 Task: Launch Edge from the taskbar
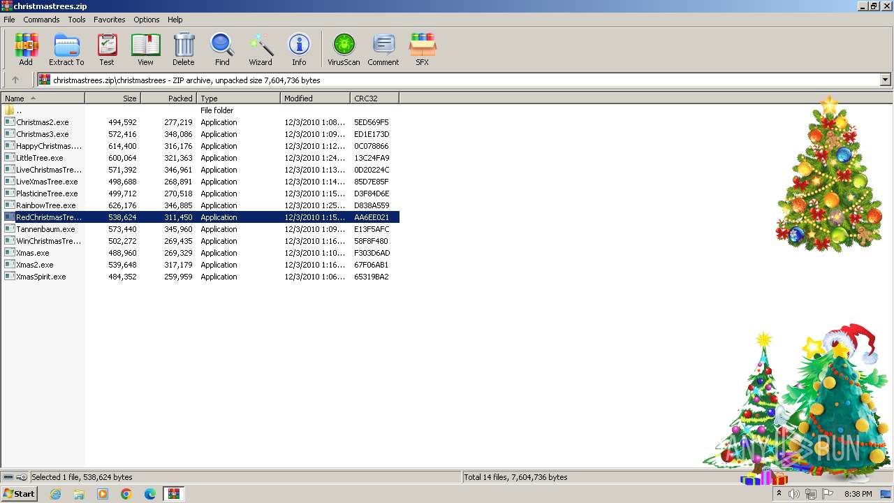150,494
